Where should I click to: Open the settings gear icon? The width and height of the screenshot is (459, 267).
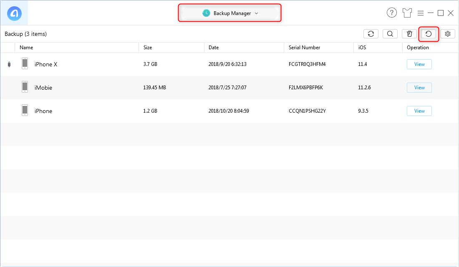tap(448, 34)
